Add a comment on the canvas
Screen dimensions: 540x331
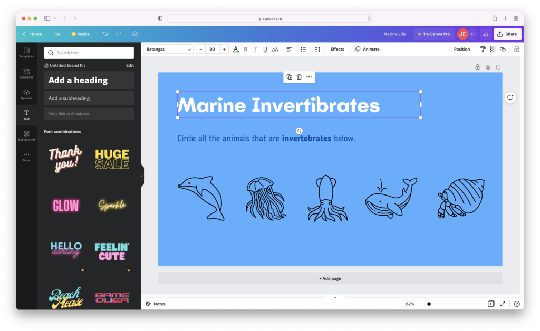pyautogui.click(x=510, y=98)
